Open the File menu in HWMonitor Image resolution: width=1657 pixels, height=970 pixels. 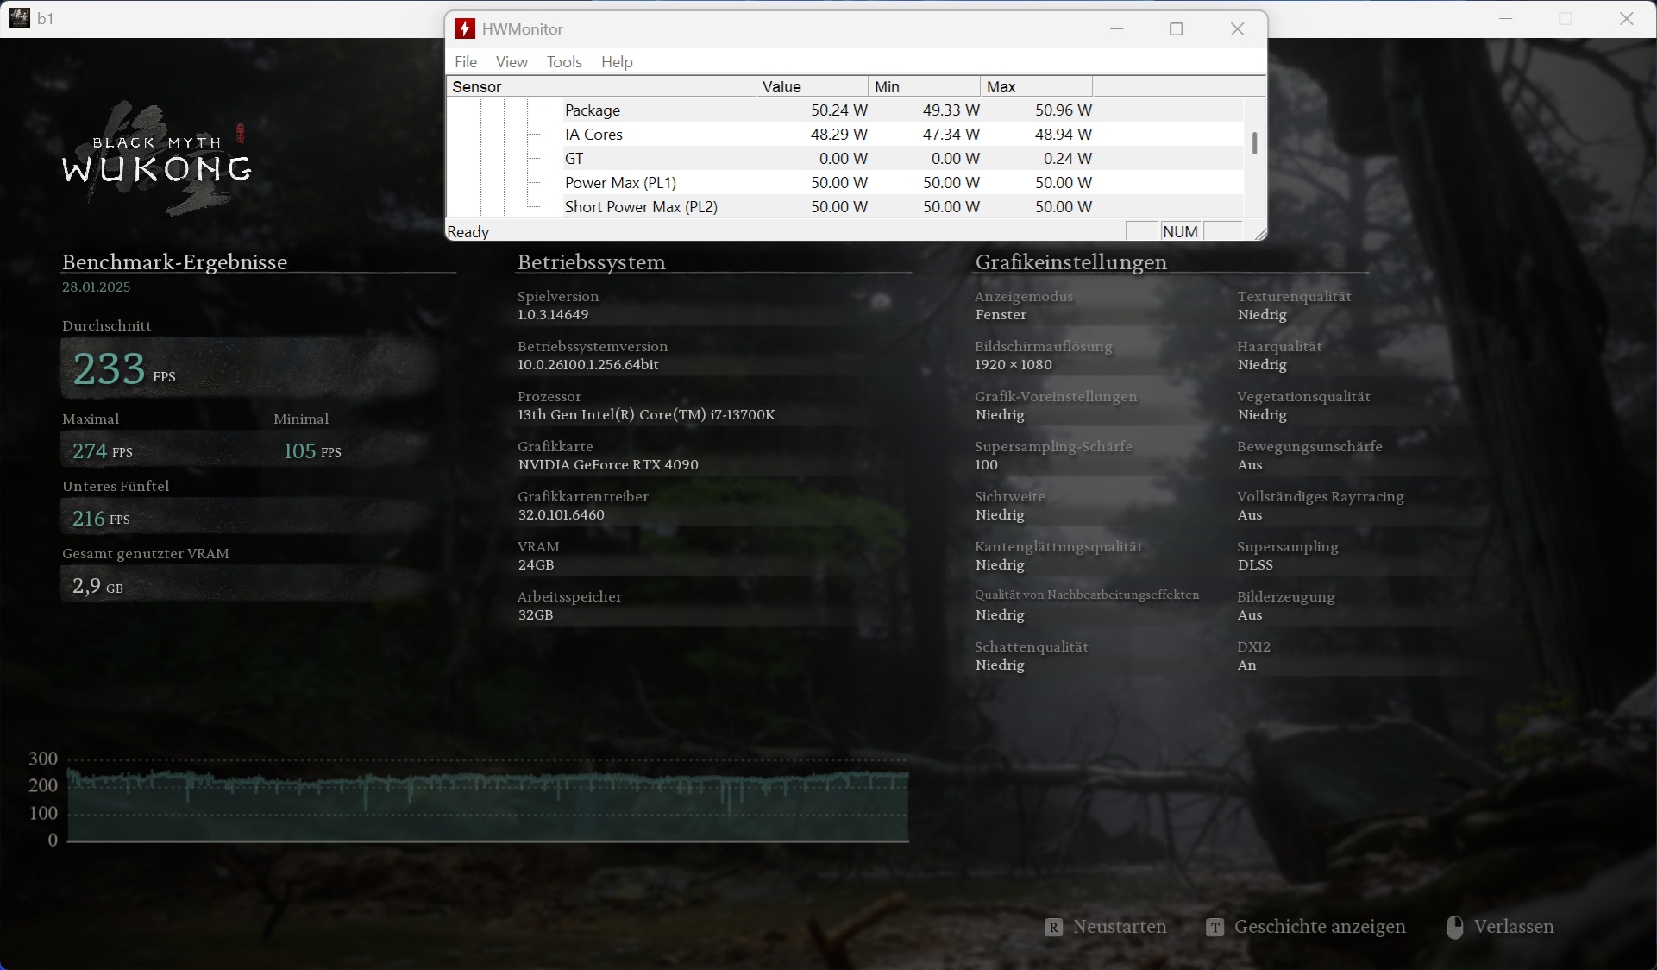pos(466,62)
